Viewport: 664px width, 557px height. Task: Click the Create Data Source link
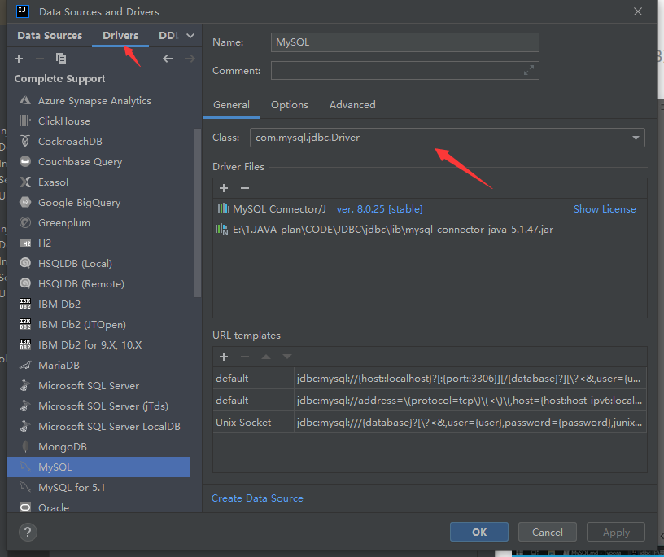pos(257,498)
